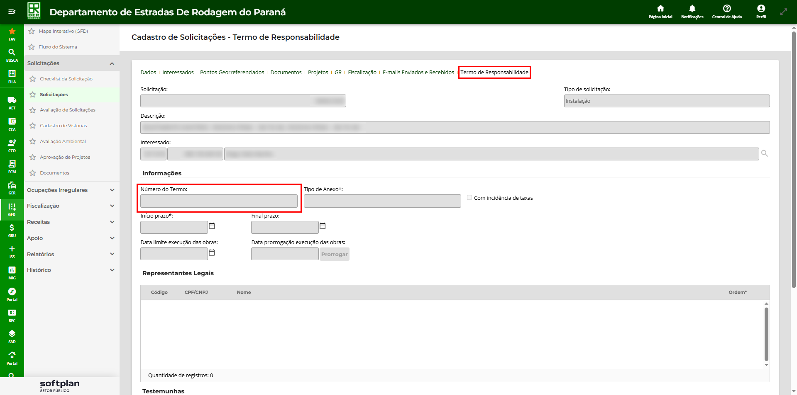This screenshot has width=797, height=395.
Task: Toggle favorite star for Cadastro de Vistorias
Action: 33,126
